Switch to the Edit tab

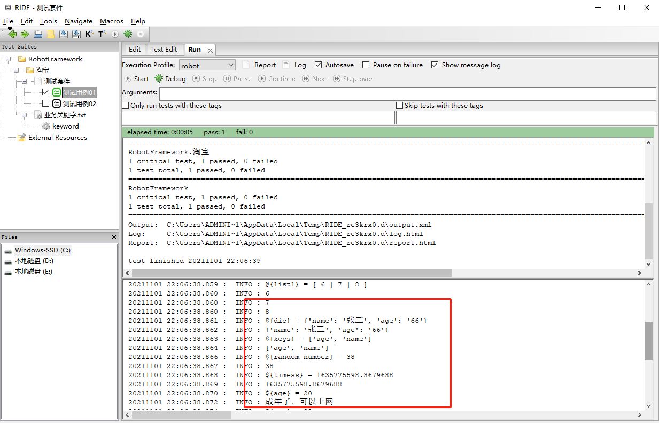pyautogui.click(x=135, y=50)
